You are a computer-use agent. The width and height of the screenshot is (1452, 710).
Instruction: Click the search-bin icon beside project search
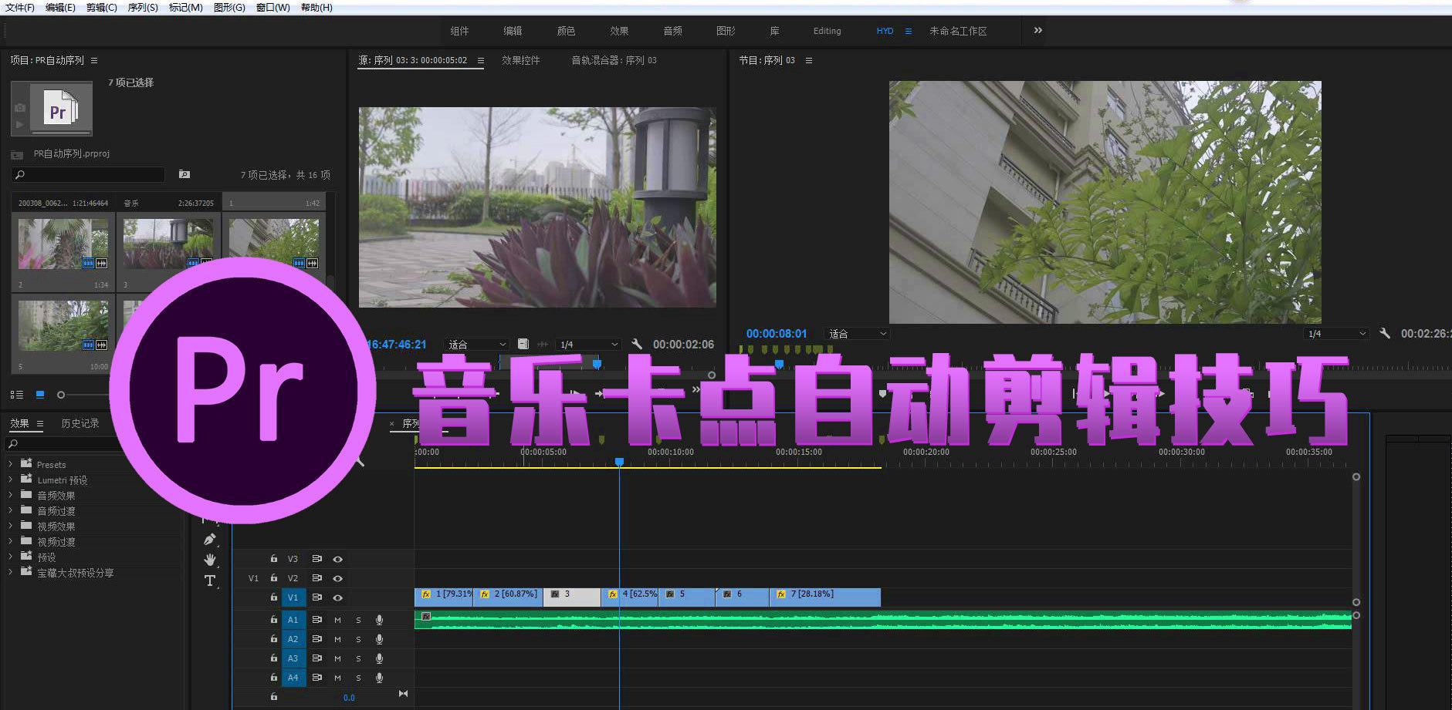(184, 174)
